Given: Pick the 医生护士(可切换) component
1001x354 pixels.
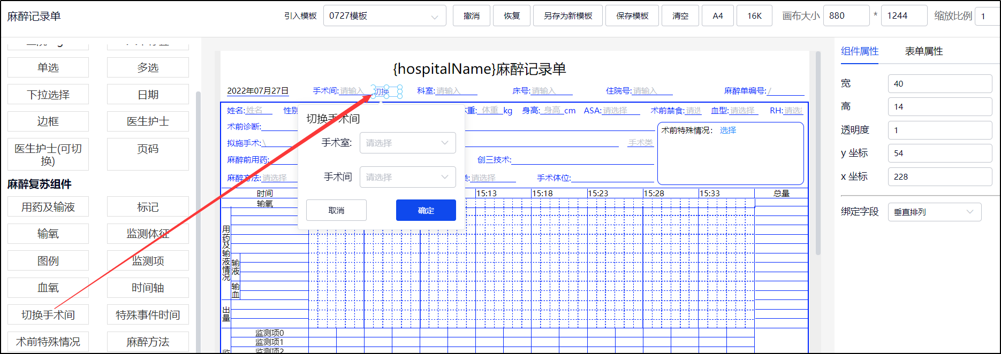Looking at the screenshot, I should point(48,155).
